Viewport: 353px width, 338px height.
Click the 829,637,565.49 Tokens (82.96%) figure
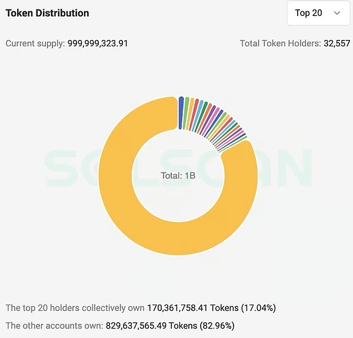(x=170, y=325)
